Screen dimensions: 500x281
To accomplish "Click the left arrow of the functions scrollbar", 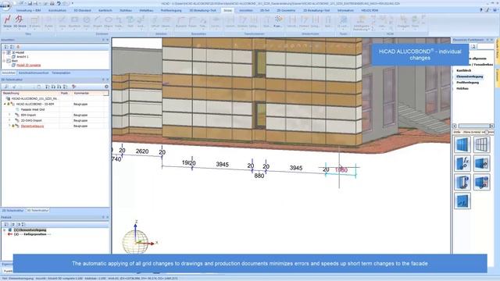I will [455, 126].
